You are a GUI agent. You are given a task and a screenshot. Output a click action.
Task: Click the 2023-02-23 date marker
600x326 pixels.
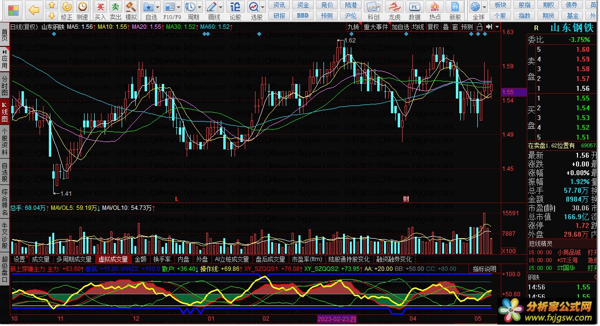pos(337,319)
